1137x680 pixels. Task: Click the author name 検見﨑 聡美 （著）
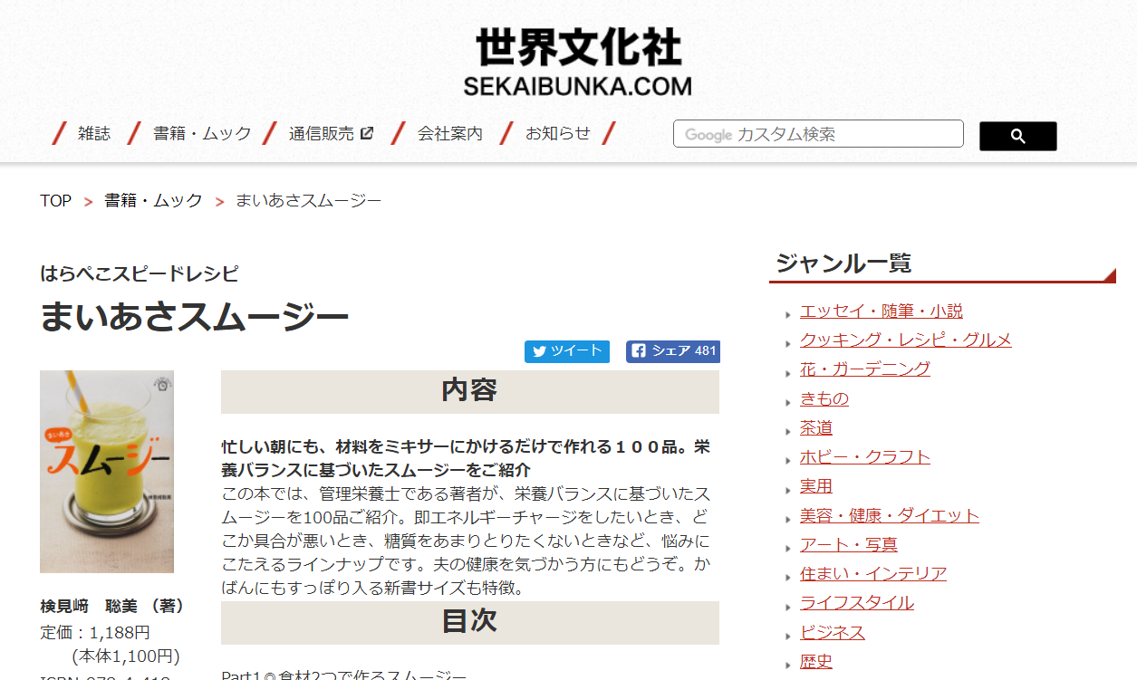coord(112,606)
